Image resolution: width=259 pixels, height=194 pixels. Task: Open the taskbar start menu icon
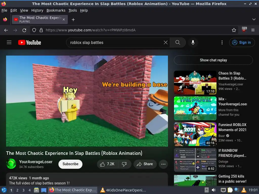click(x=4, y=190)
